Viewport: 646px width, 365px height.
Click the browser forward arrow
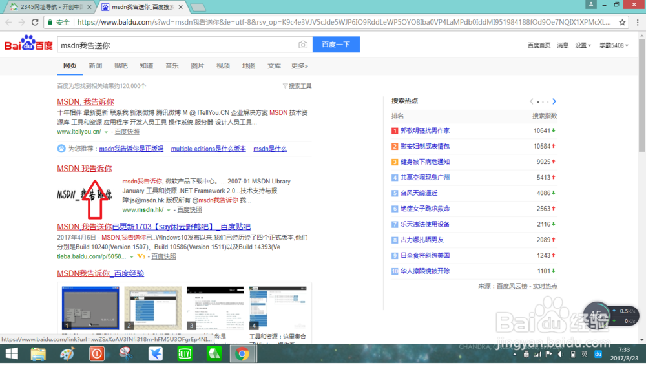coord(22,22)
